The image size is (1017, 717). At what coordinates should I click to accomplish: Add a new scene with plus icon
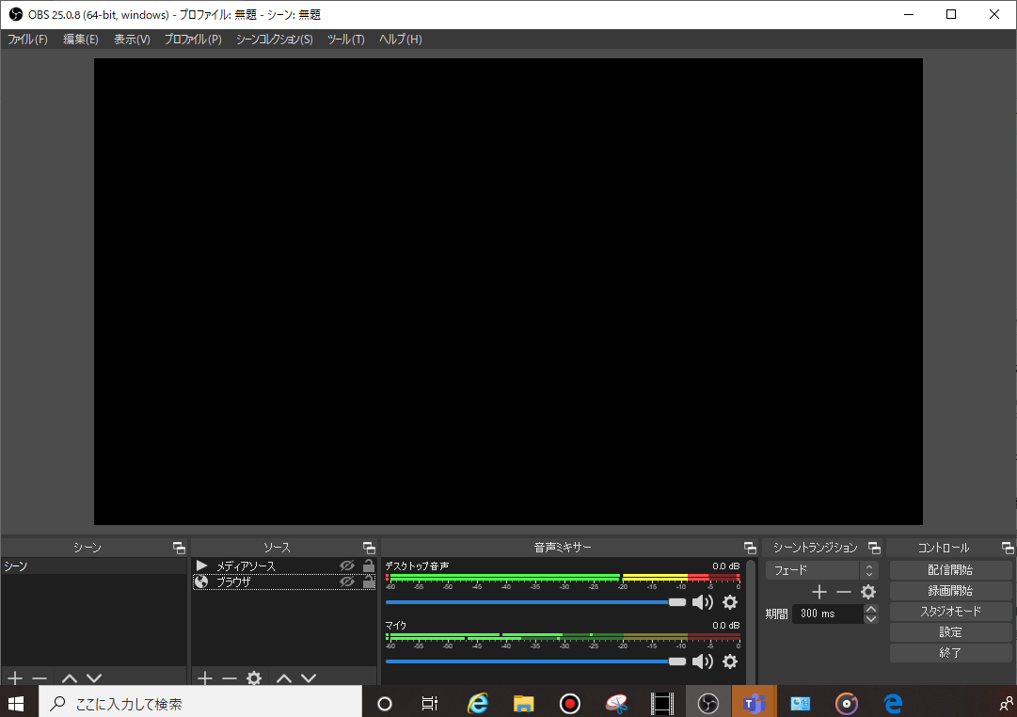click(x=15, y=678)
